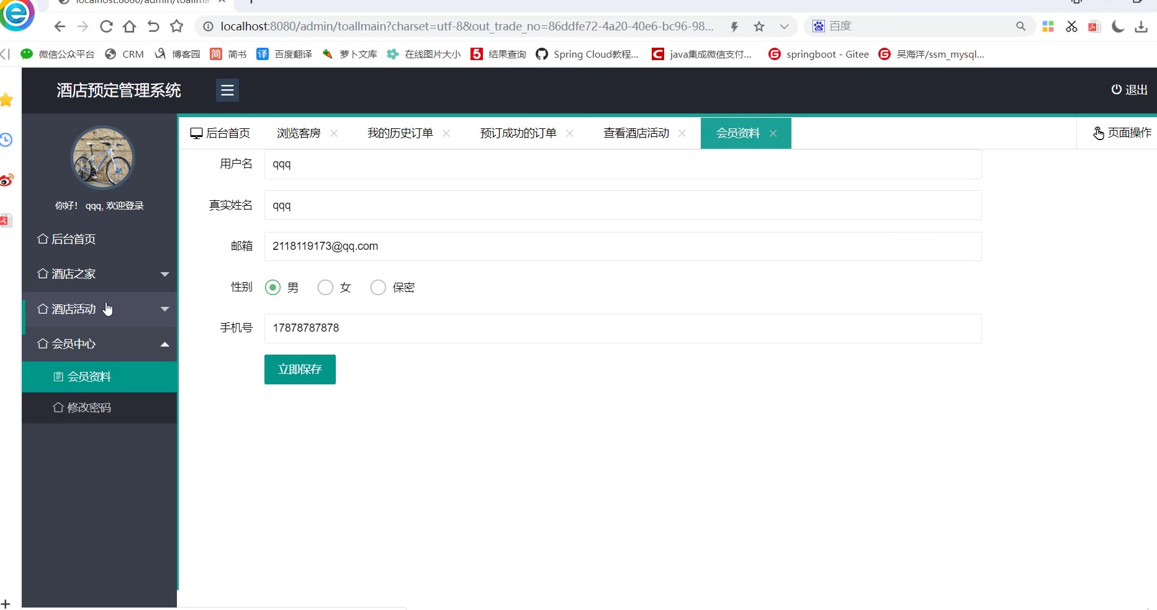
Task: Open Weibo icon in browser sidebar
Action: tap(6, 180)
